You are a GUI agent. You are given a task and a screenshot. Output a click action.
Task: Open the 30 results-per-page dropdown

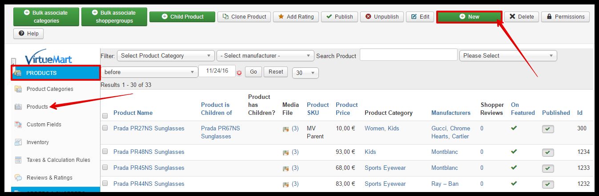pos(306,73)
